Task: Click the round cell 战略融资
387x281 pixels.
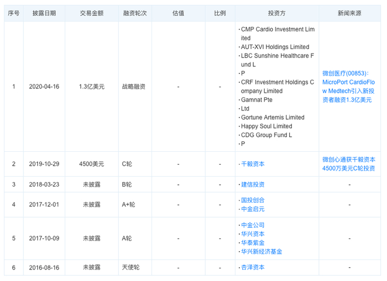Action: click(x=134, y=87)
